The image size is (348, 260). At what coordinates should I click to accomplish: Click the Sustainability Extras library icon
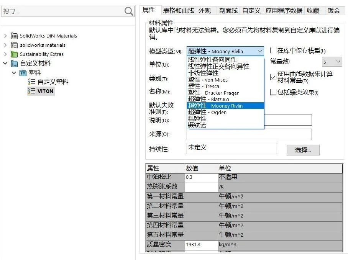14,54
